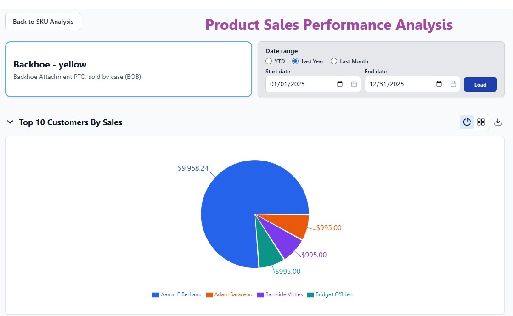This screenshot has height=316, width=513.
Task: Open the outlined calendar icon beside Start date
Action: pyautogui.click(x=354, y=84)
